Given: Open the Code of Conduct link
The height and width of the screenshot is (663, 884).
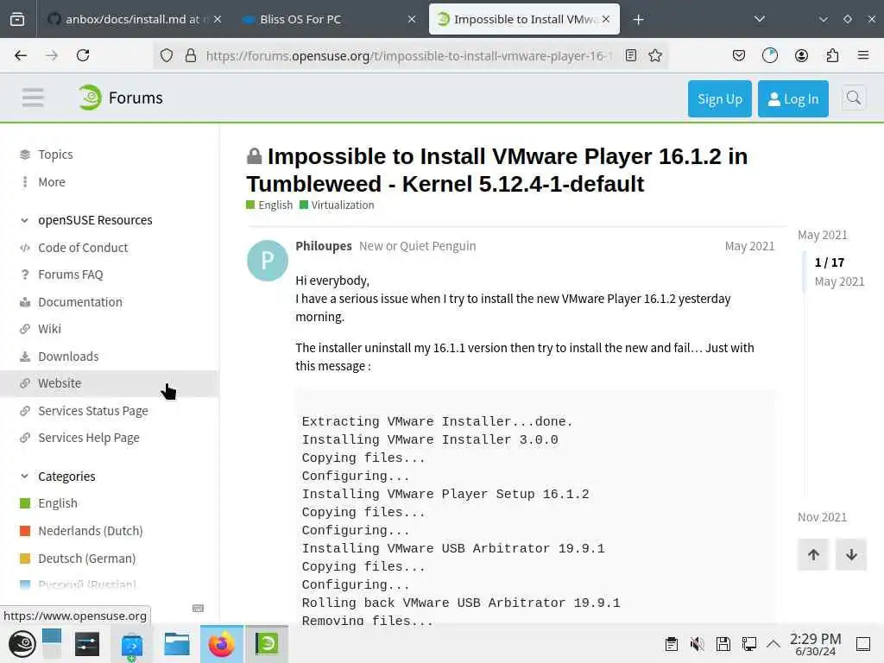Looking at the screenshot, I should pyautogui.click(x=83, y=248).
